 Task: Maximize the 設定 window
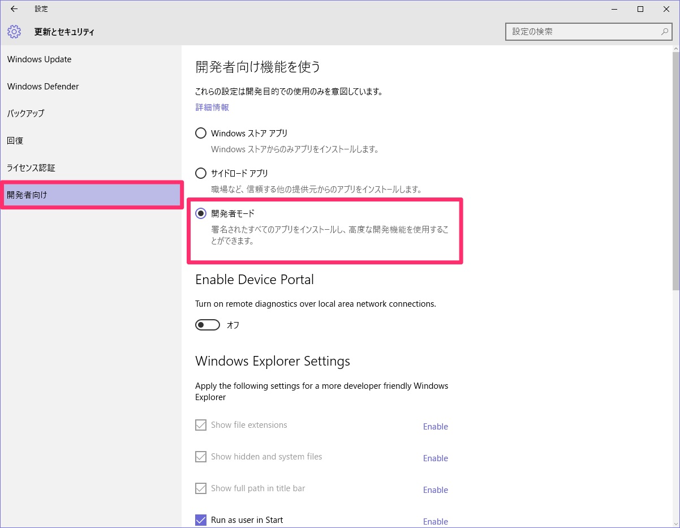pos(640,9)
